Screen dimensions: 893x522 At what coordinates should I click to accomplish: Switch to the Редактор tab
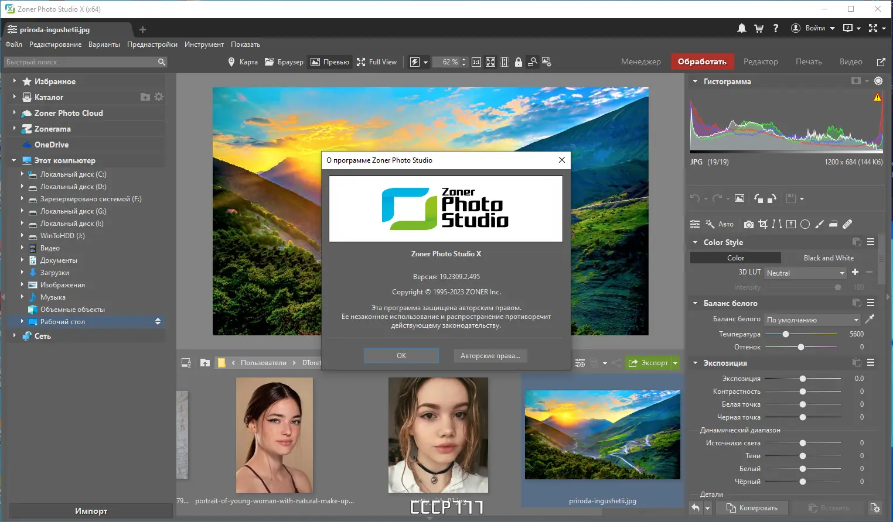tap(761, 61)
